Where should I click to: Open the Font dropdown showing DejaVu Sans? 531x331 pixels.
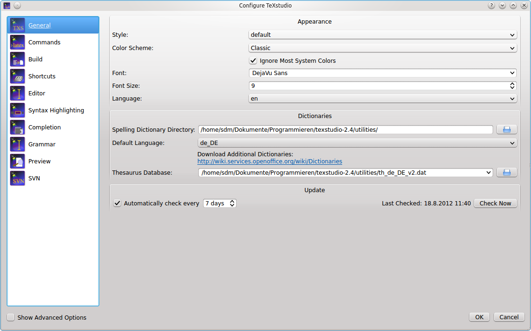coord(383,73)
